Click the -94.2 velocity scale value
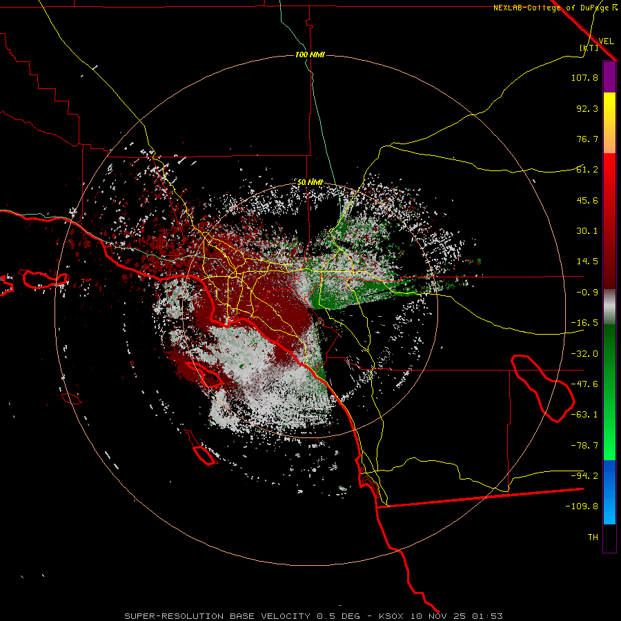The width and height of the screenshot is (621, 621). pos(584,475)
